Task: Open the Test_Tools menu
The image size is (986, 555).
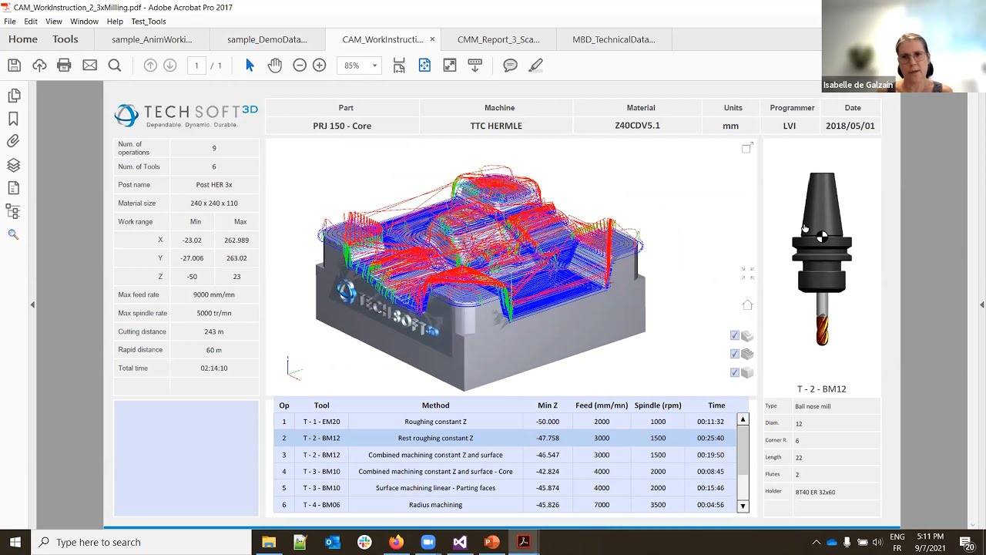Action: click(149, 22)
